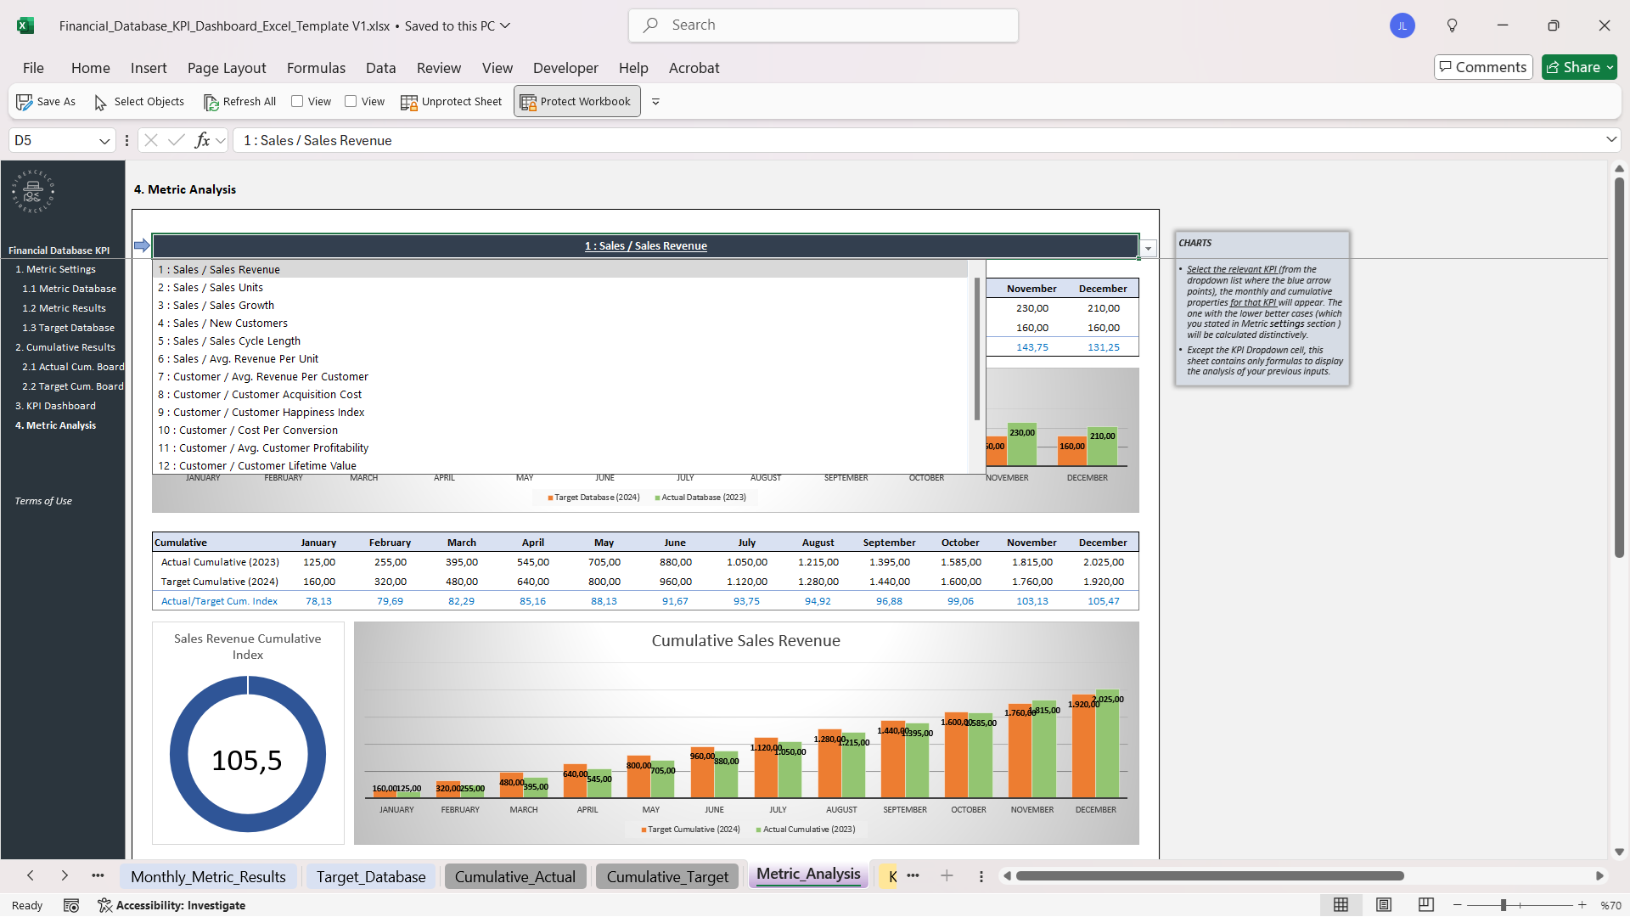
Task: Click the Cancel formula X icon
Action: (x=151, y=140)
